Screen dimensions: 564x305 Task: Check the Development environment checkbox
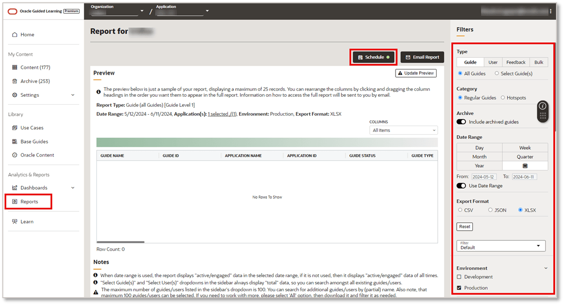tap(459, 277)
